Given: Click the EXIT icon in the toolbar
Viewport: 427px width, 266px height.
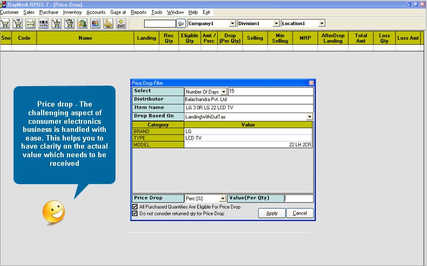Looking at the screenshot, I should point(121,24).
